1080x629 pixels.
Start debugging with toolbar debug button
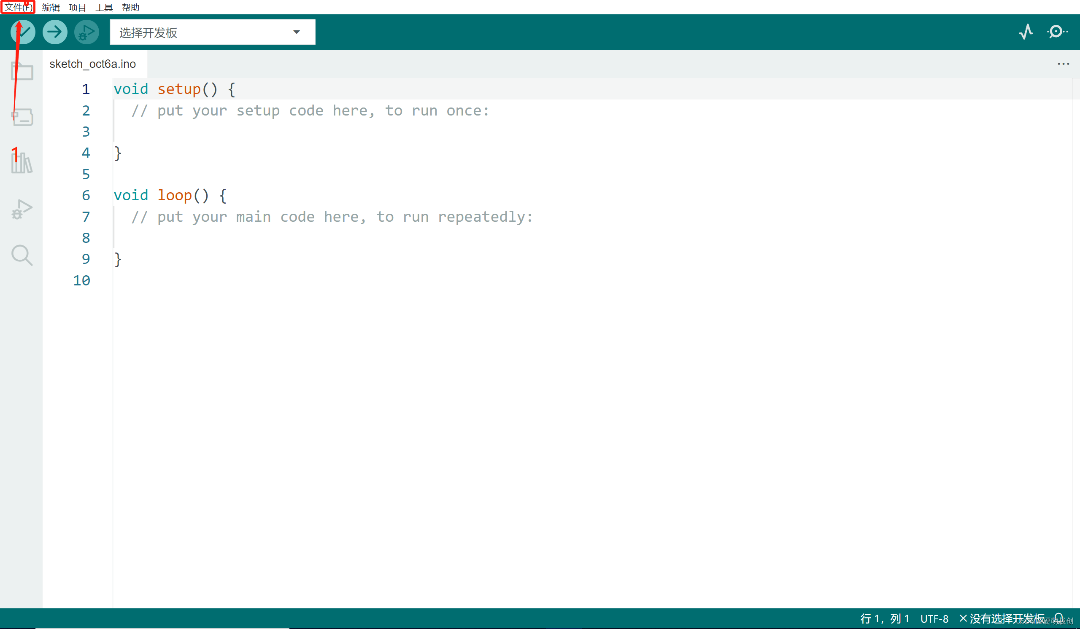coord(86,32)
